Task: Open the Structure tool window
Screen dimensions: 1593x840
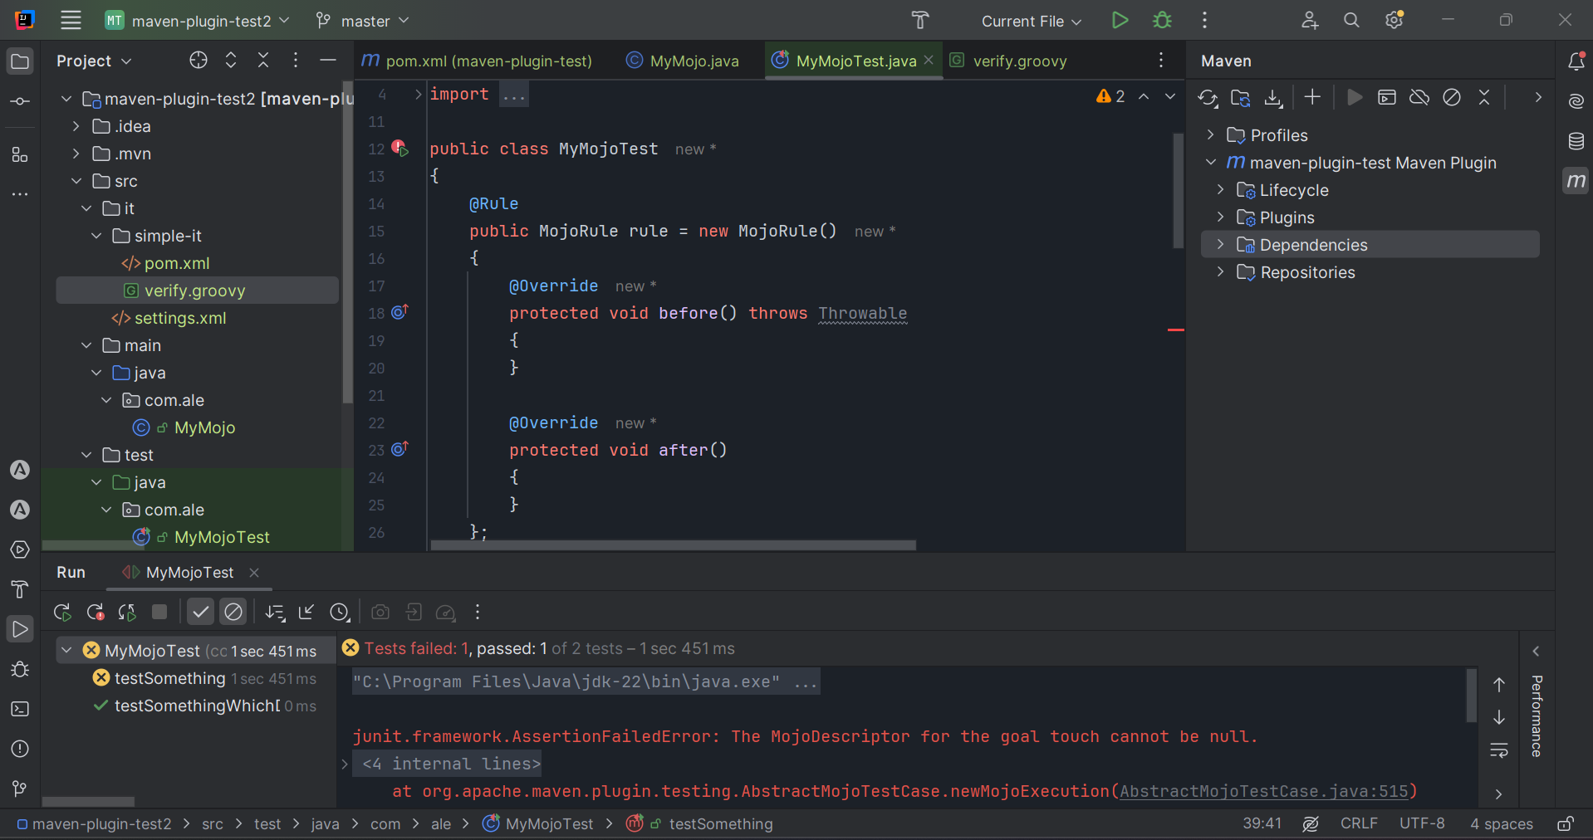Action: (20, 154)
